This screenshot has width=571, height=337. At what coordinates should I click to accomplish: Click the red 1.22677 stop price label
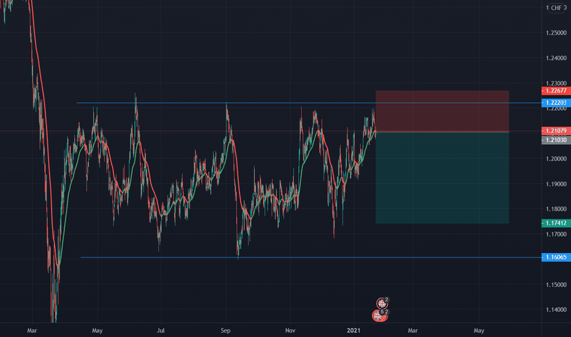click(x=556, y=91)
